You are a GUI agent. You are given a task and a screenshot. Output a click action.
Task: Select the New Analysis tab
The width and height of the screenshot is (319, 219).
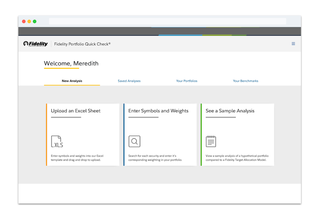pos(72,81)
